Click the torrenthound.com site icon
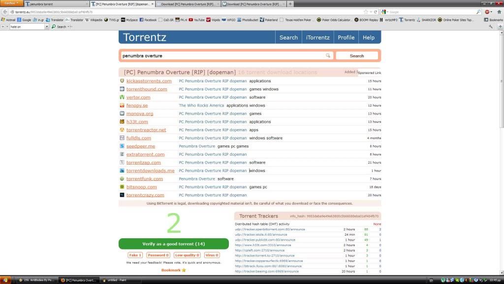The image size is (504, 284). click(122, 89)
